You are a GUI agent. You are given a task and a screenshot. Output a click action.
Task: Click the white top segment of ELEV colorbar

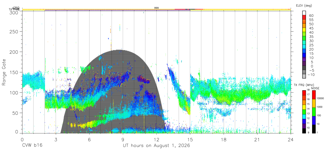click(x=304, y=13)
